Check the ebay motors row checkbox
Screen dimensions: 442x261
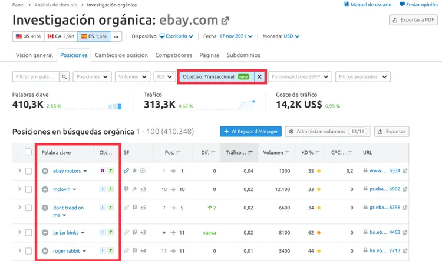coord(28,171)
